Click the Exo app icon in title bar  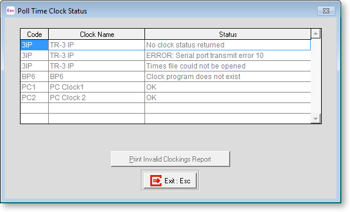coord(11,11)
